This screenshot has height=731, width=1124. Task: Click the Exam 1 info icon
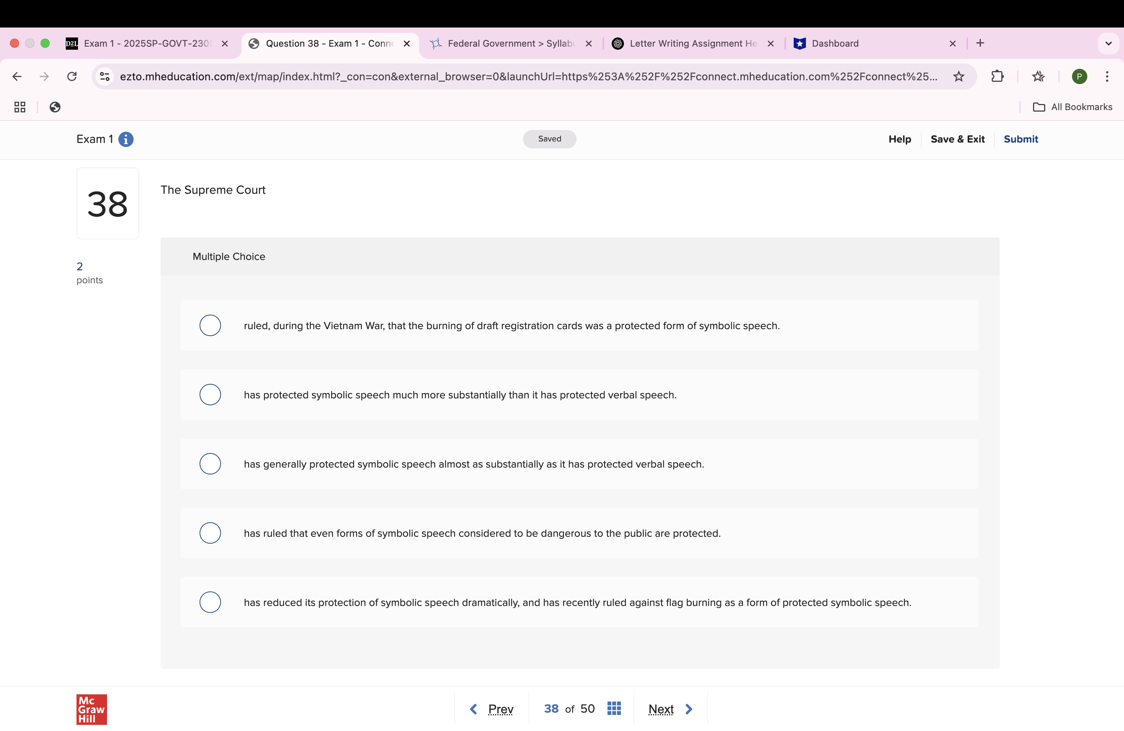(x=126, y=139)
